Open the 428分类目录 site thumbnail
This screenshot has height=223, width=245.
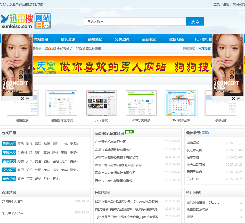[141, 103]
